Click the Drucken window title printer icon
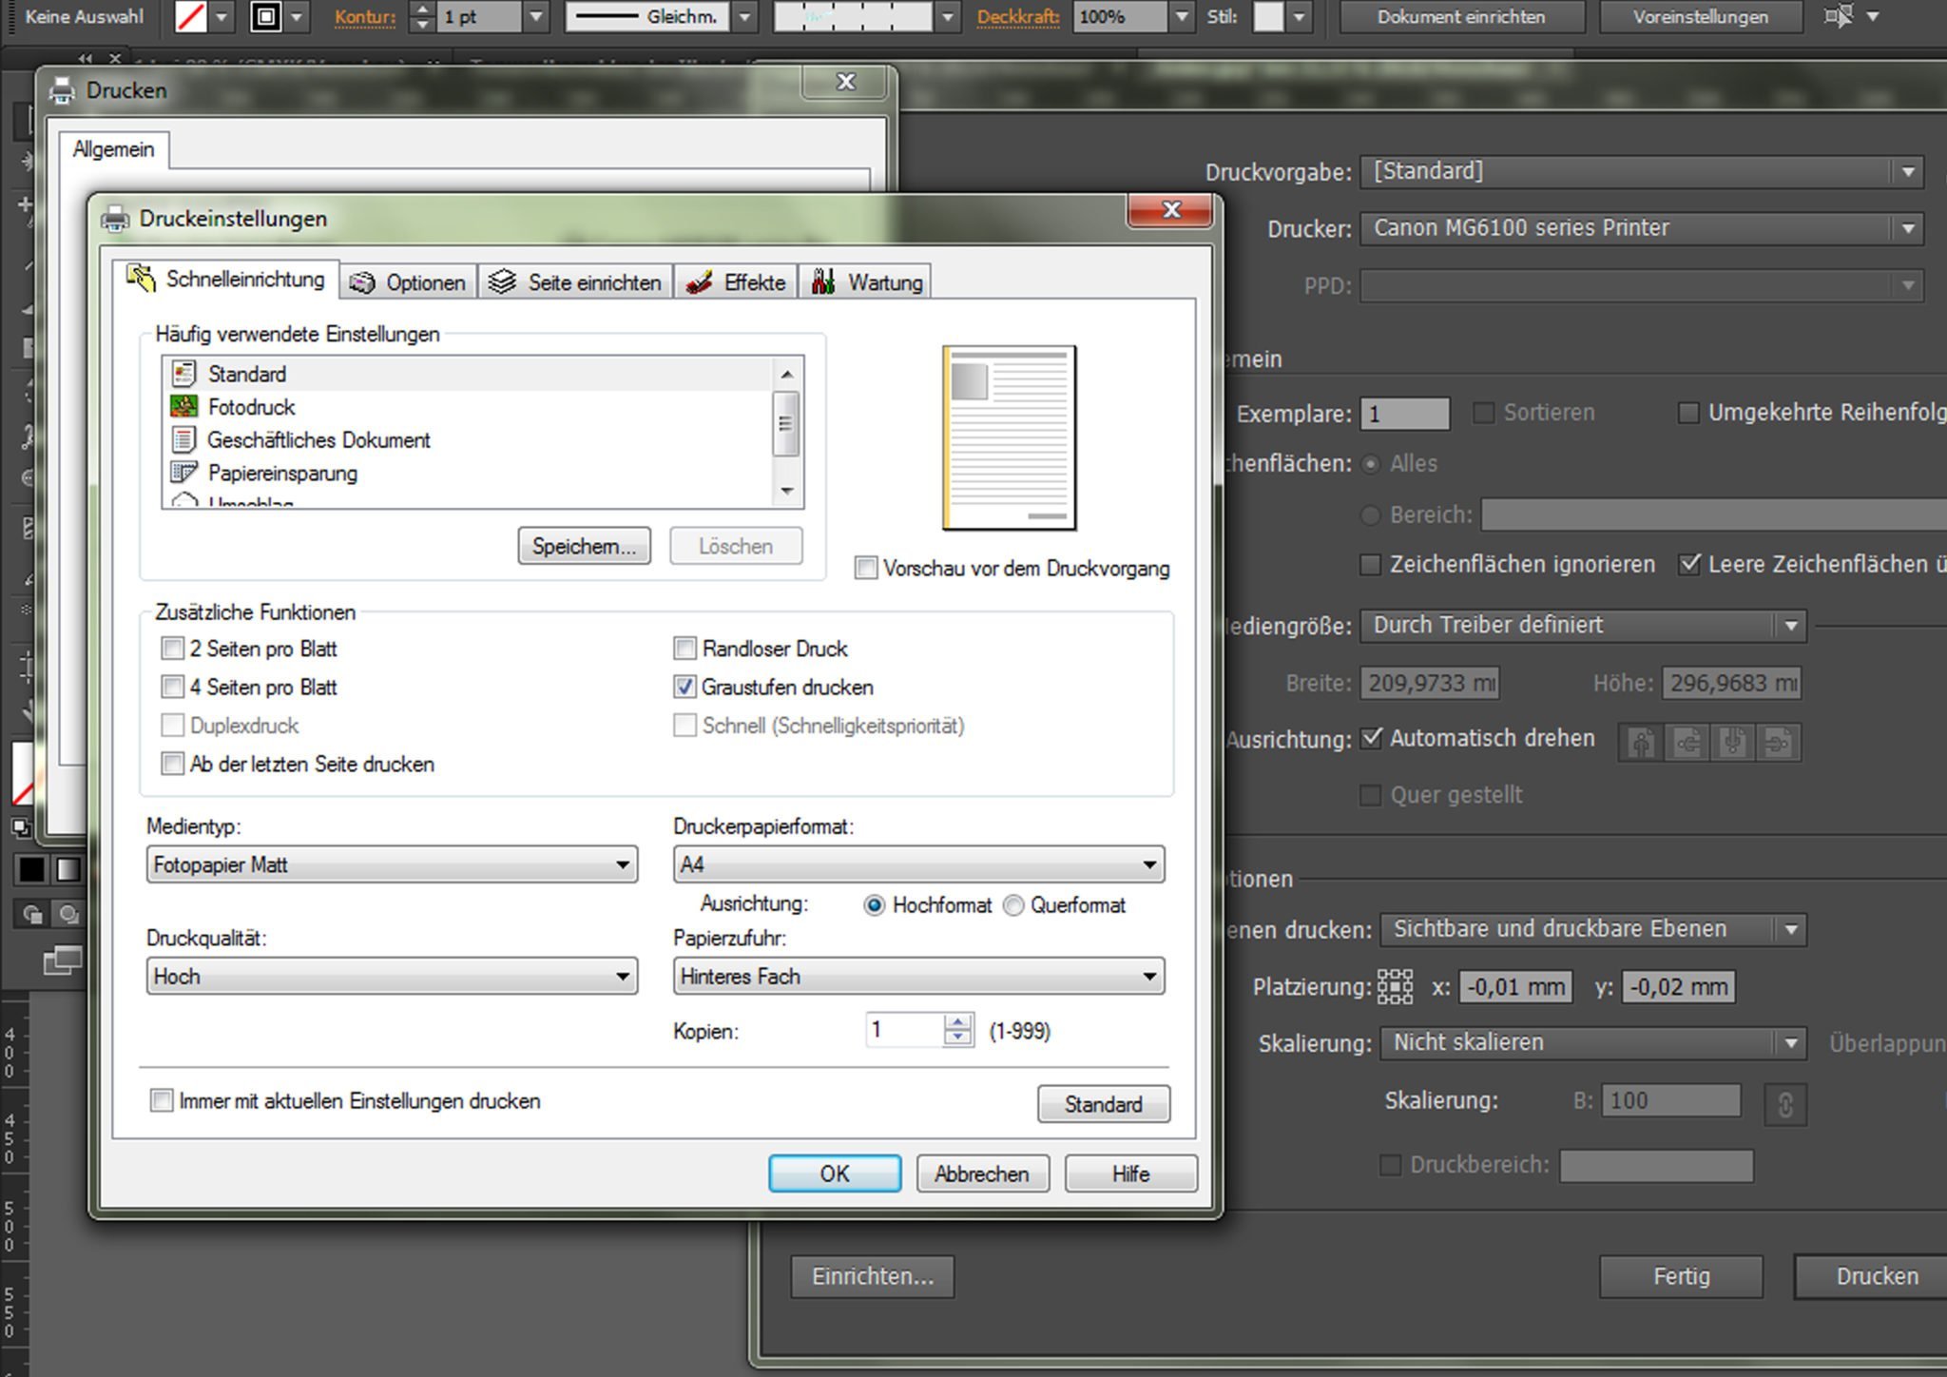The image size is (1947, 1377). click(x=63, y=90)
